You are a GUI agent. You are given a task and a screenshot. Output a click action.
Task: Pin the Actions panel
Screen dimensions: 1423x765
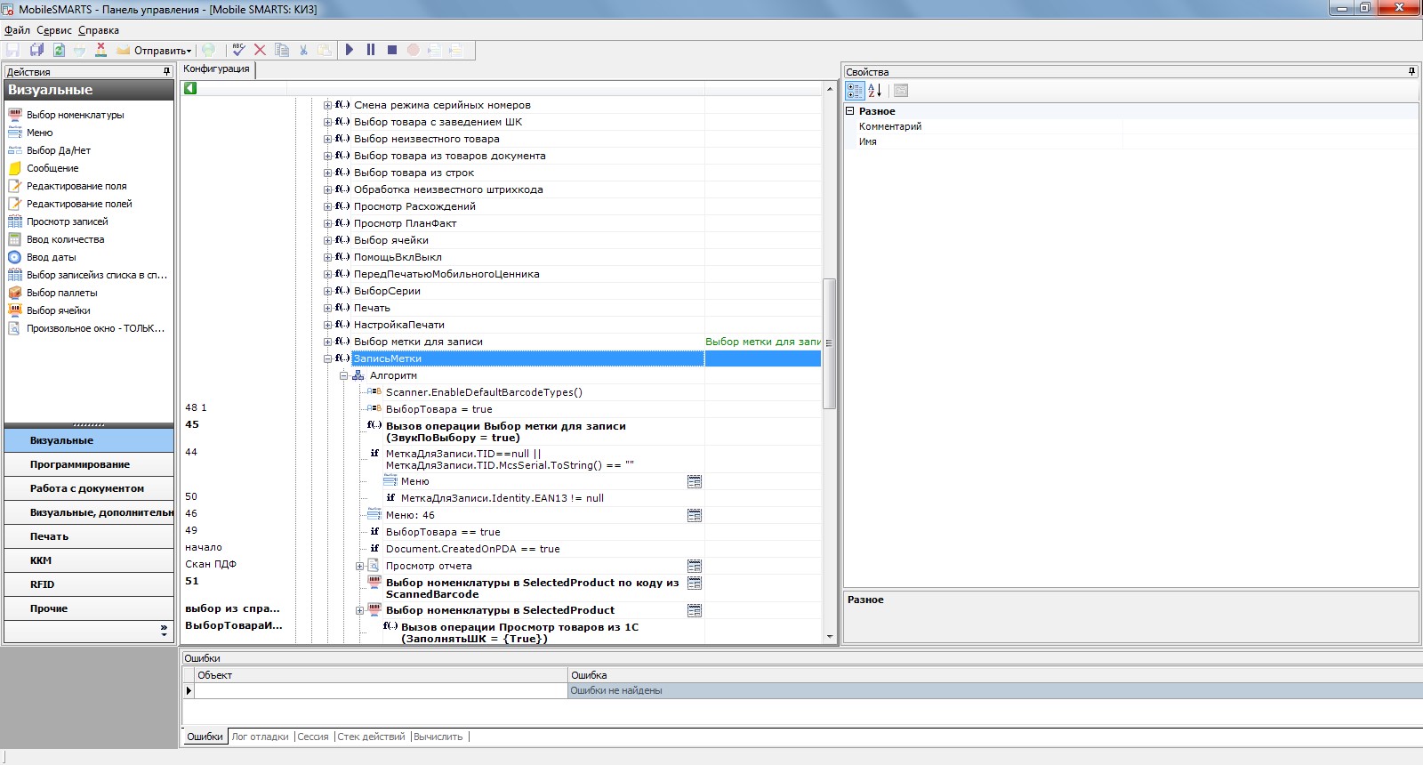coord(166,71)
